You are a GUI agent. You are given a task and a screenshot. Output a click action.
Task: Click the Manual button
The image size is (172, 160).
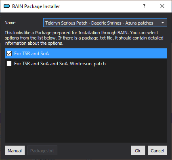(15, 150)
